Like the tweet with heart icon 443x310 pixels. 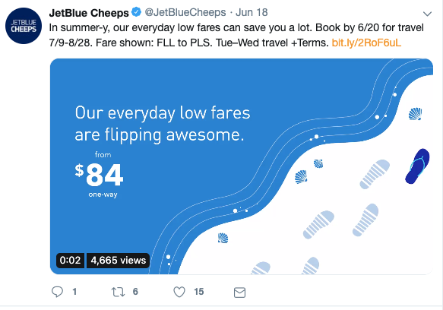point(179,292)
